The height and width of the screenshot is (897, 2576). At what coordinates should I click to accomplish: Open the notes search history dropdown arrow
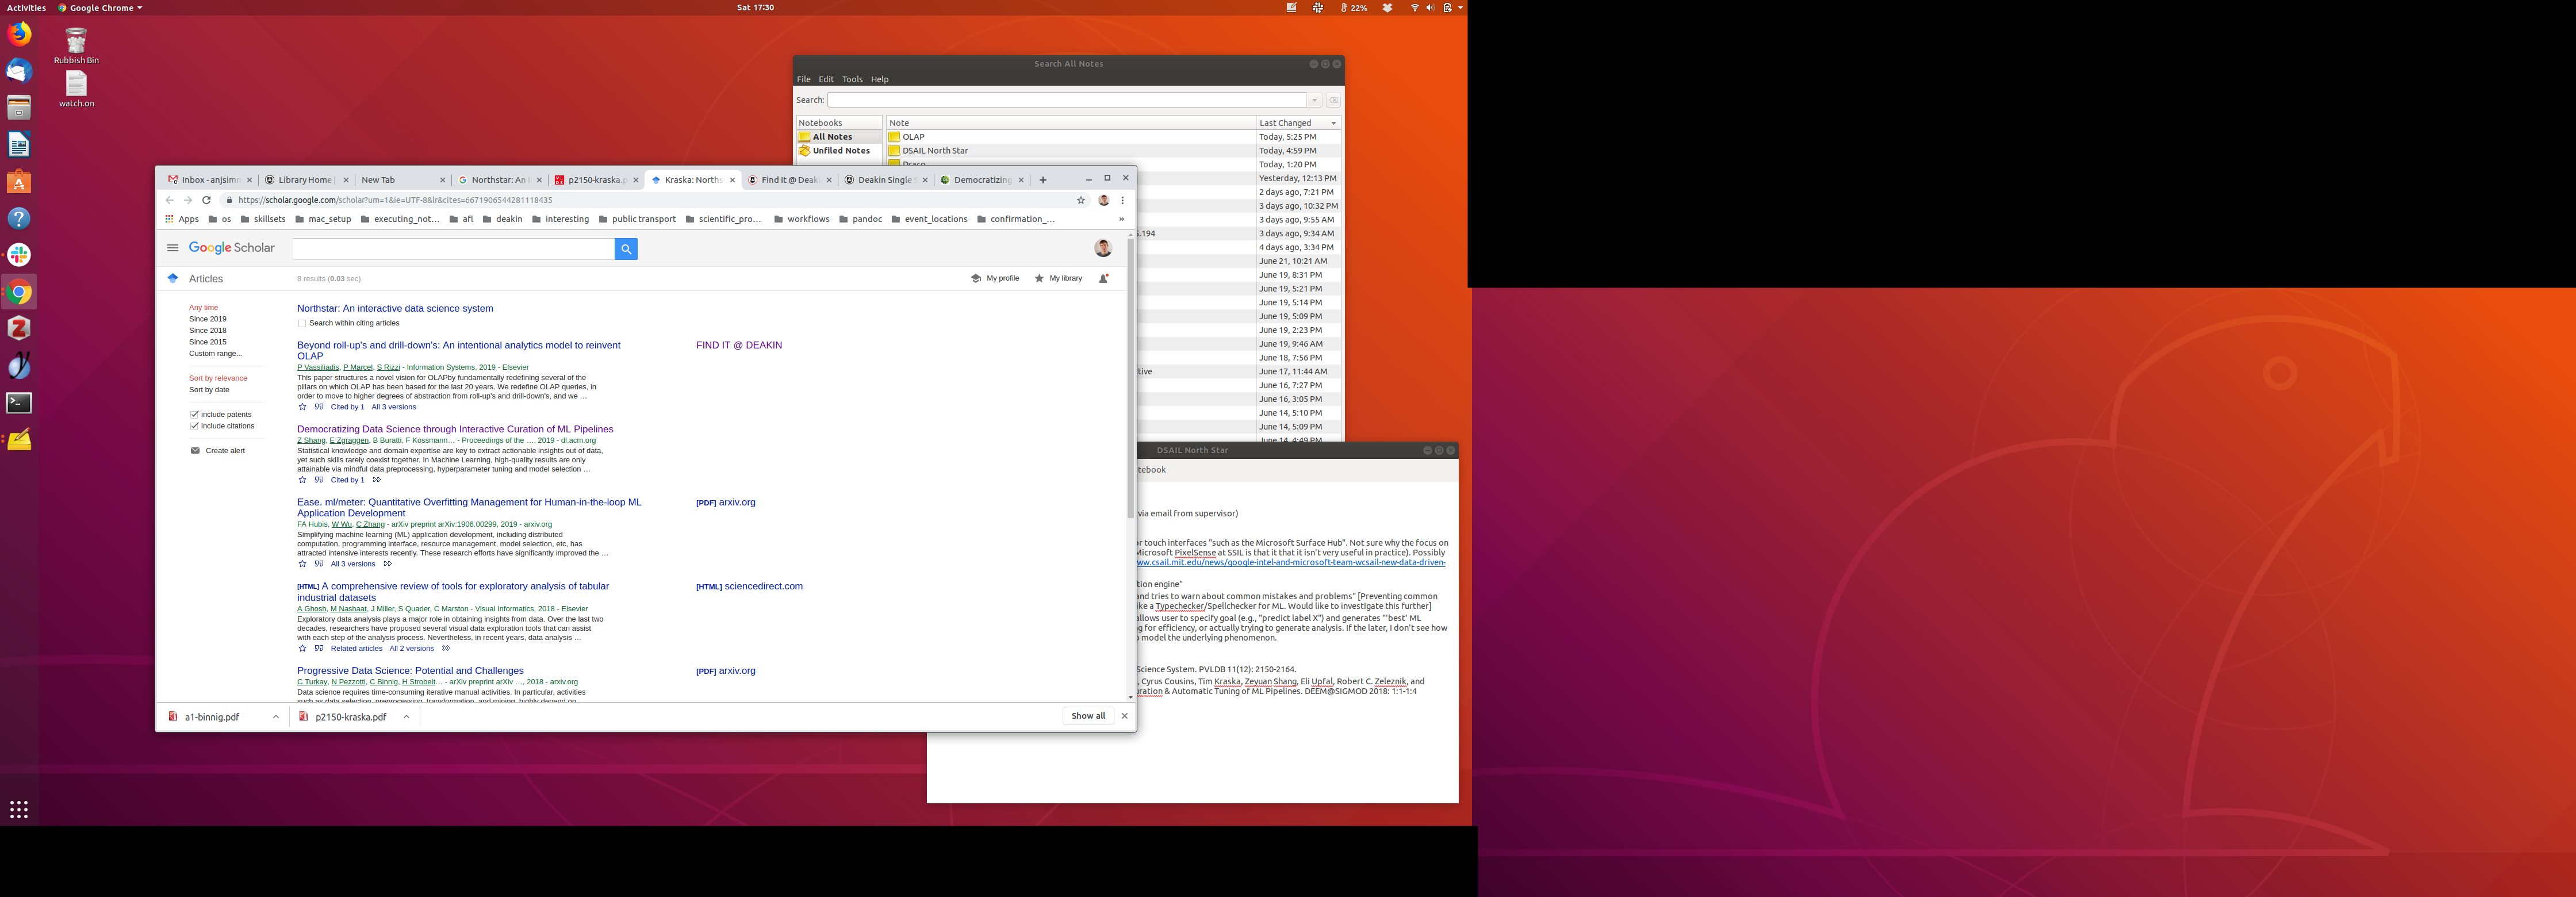pyautogui.click(x=1314, y=100)
